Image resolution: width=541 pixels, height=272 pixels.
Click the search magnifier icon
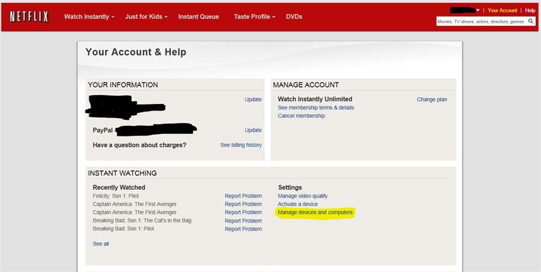tap(531, 22)
